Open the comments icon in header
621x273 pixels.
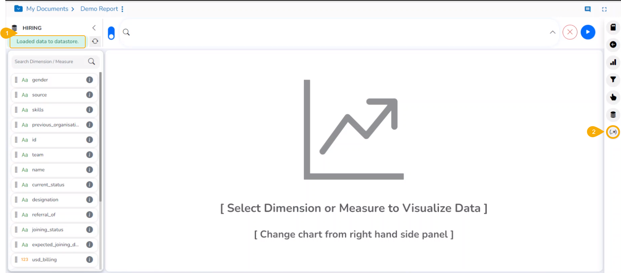click(x=588, y=9)
